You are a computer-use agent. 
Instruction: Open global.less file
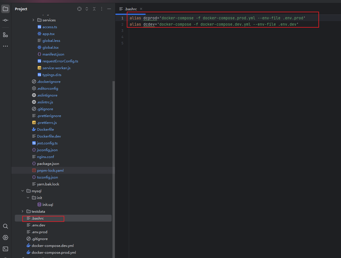coord(51,40)
